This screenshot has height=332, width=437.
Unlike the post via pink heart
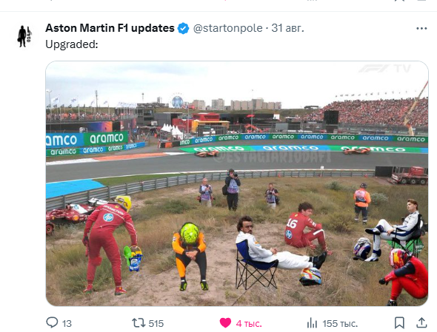[x=225, y=323]
